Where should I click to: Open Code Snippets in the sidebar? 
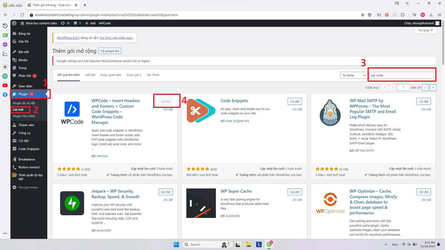(x=29, y=149)
